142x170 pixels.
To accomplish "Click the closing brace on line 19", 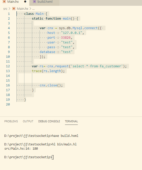I will (x=25, y=100).
